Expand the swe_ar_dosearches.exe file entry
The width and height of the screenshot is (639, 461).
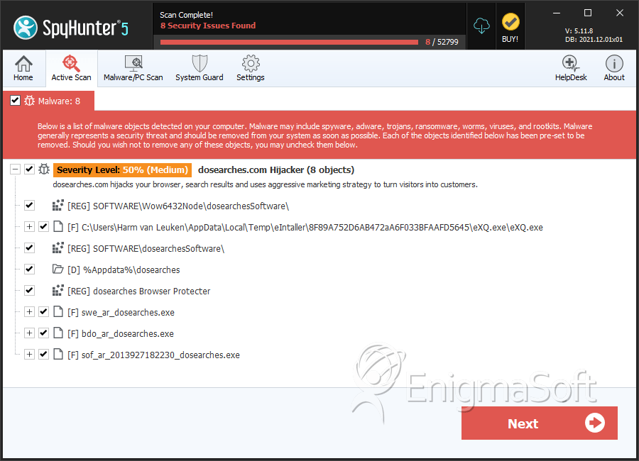tap(29, 312)
